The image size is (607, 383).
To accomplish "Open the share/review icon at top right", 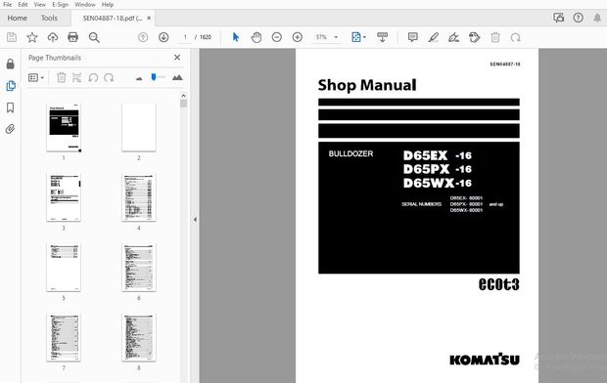I will (558, 18).
